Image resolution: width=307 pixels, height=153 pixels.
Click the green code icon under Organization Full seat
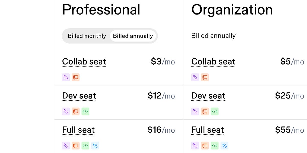(x=214, y=146)
